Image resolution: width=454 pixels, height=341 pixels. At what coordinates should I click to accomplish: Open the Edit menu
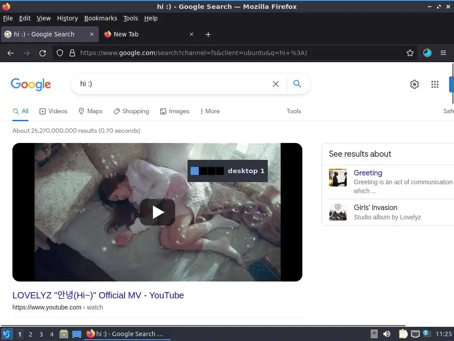pos(25,18)
